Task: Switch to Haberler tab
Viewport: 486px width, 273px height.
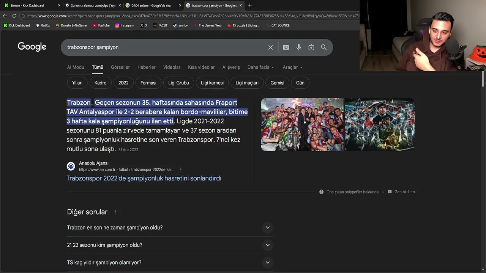Action: coord(147,67)
